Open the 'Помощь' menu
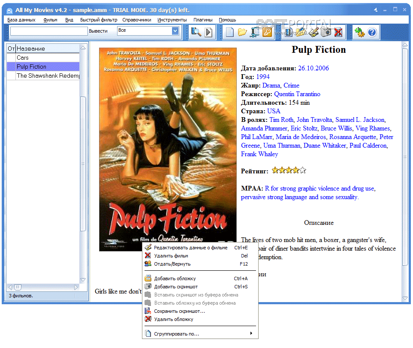Screen dimensions: 413x348 click(x=227, y=20)
